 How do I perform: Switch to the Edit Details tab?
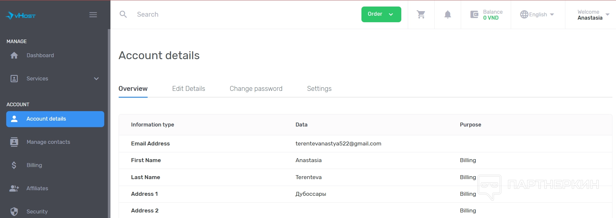point(189,89)
